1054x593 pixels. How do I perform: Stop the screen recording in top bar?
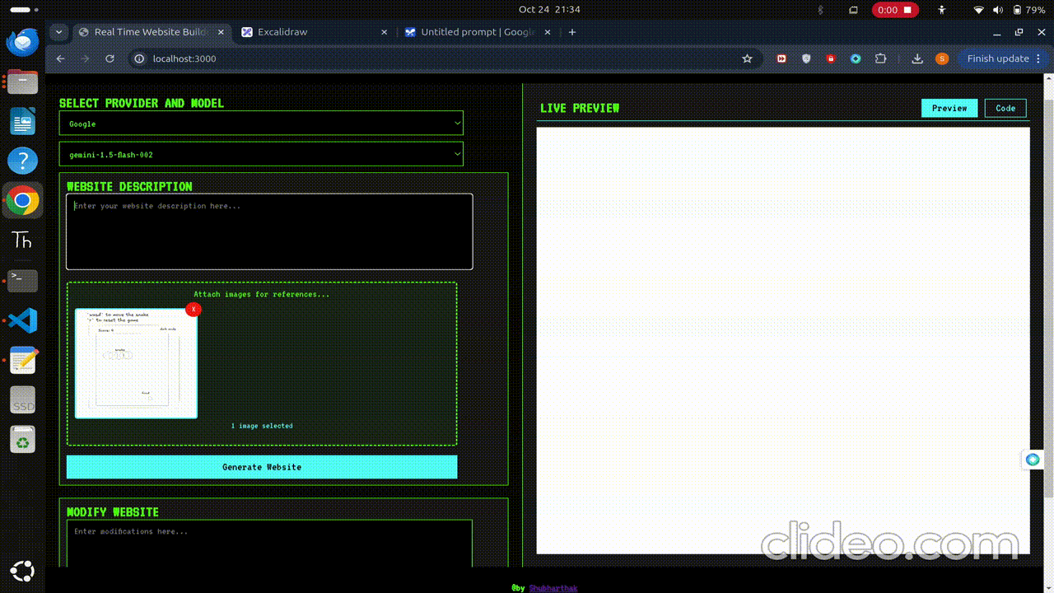[x=895, y=10]
